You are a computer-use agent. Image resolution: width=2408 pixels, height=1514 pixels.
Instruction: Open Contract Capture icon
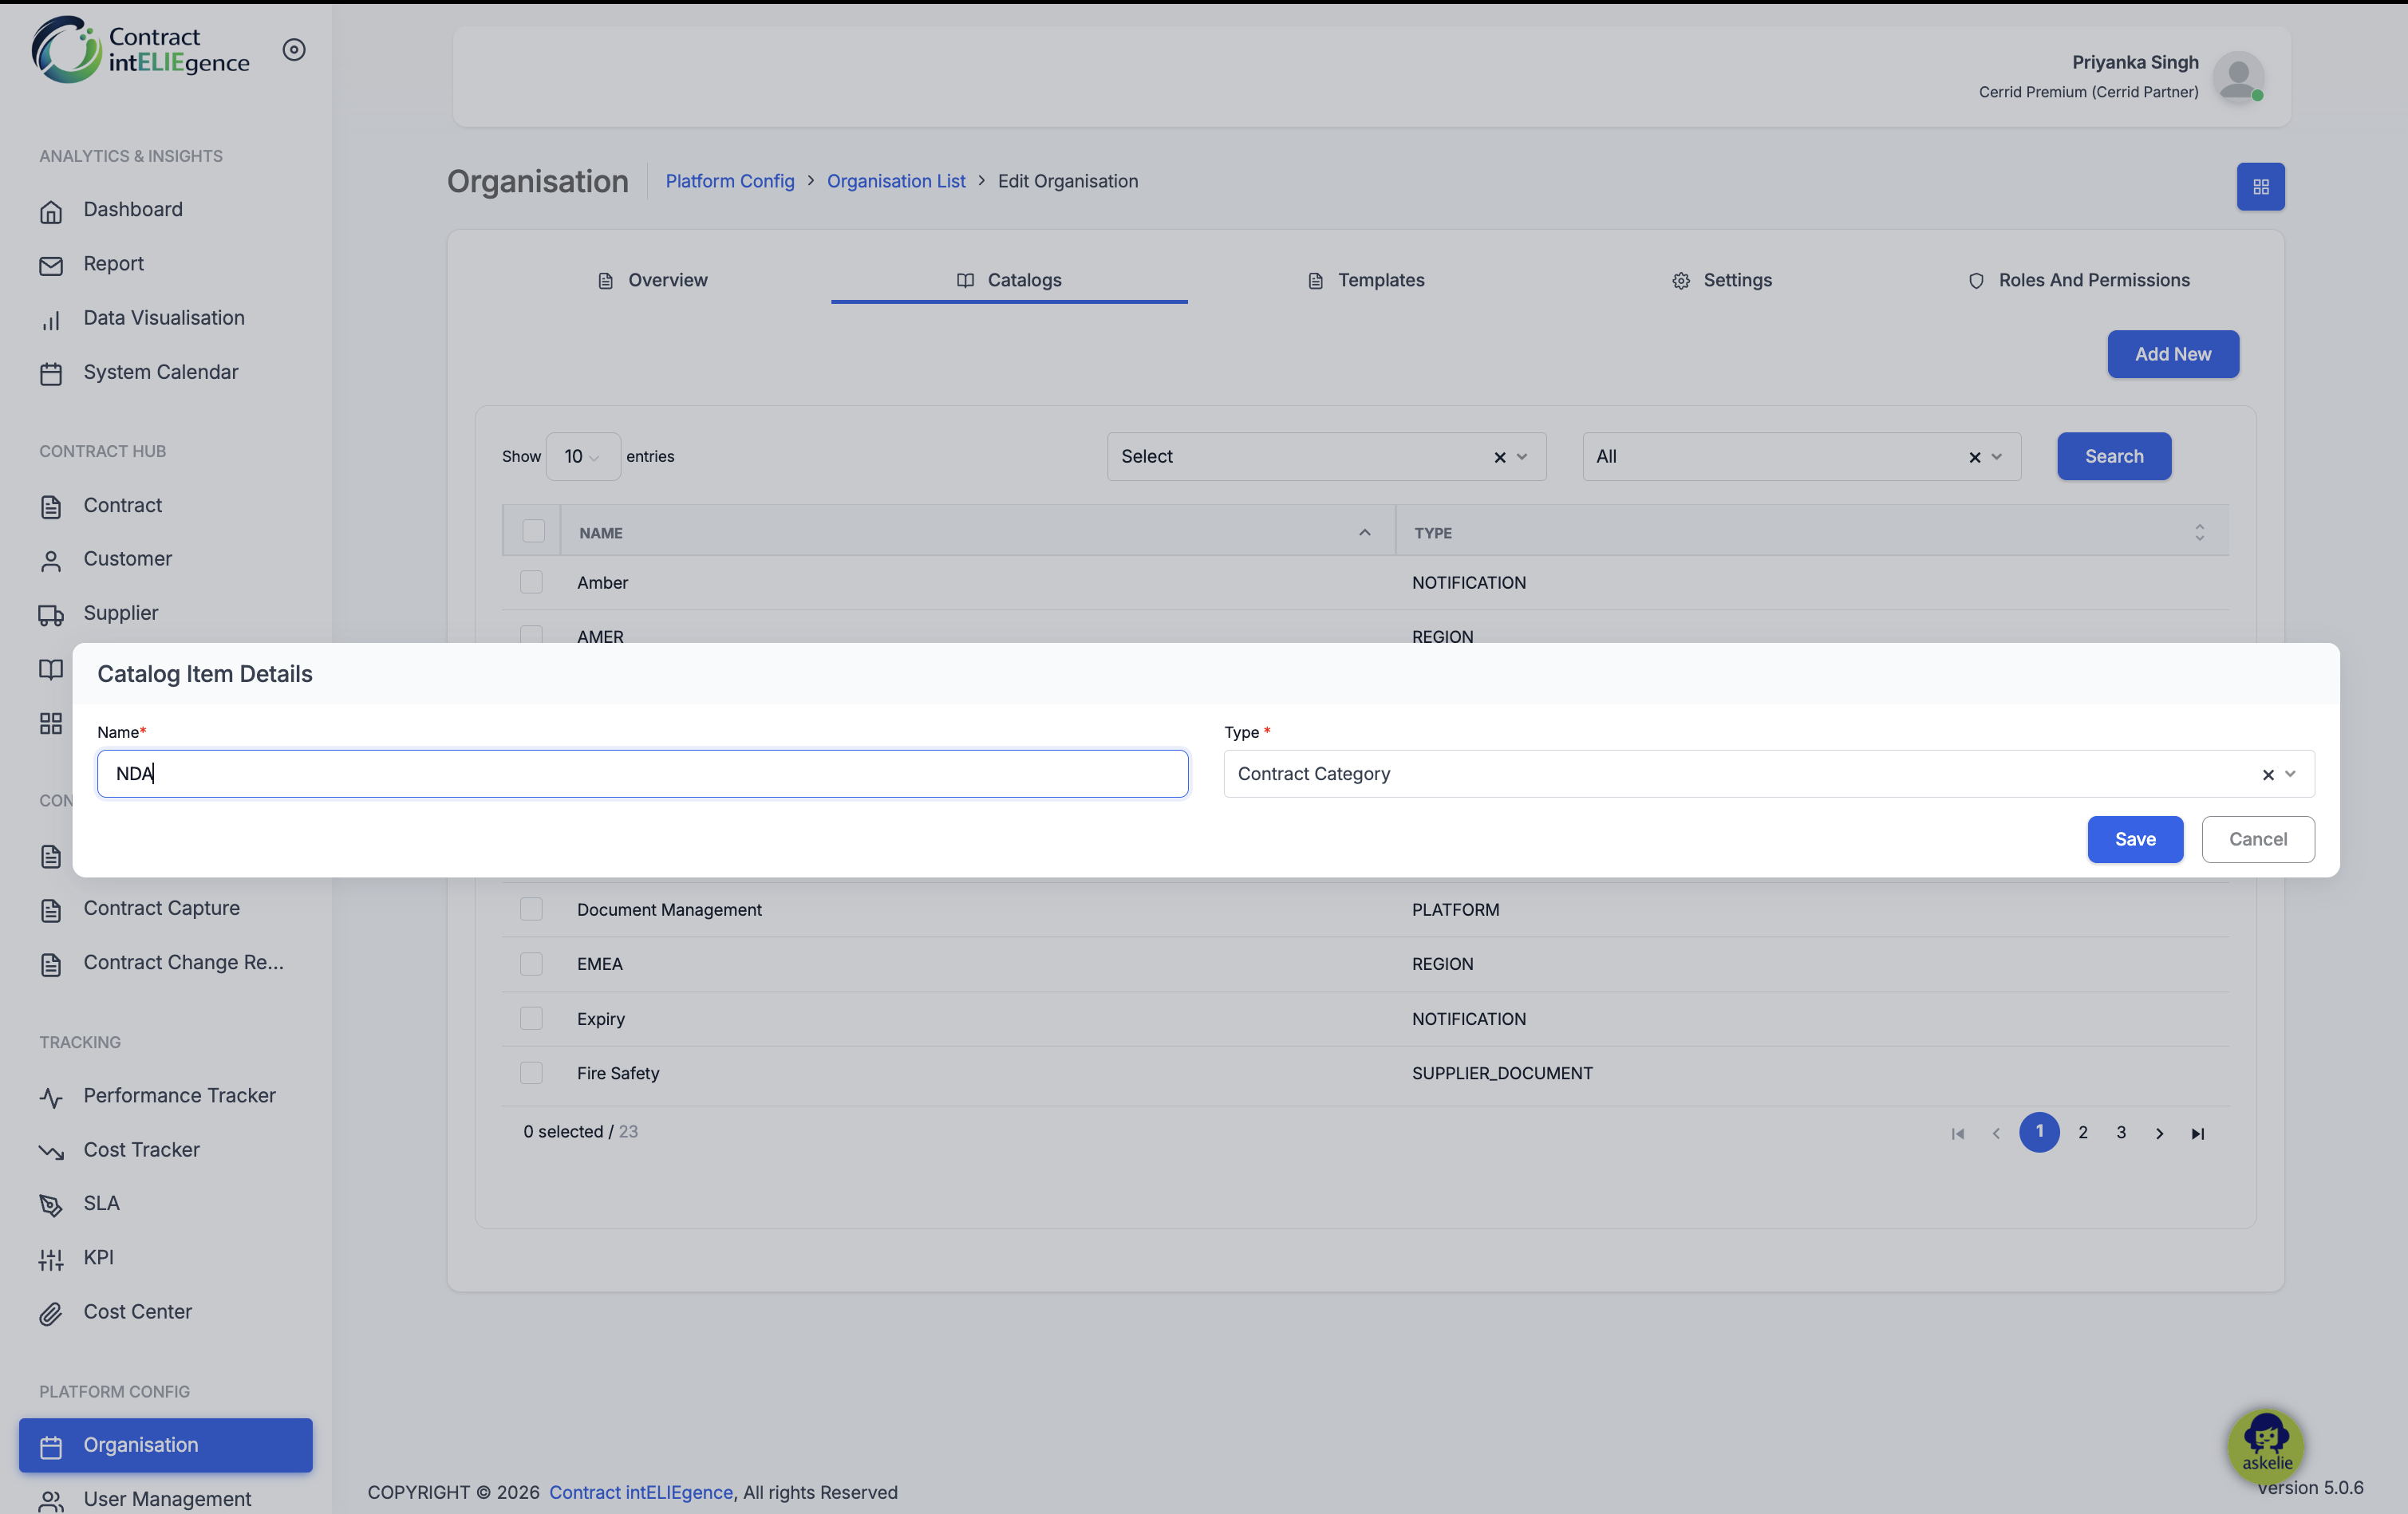click(x=51, y=910)
